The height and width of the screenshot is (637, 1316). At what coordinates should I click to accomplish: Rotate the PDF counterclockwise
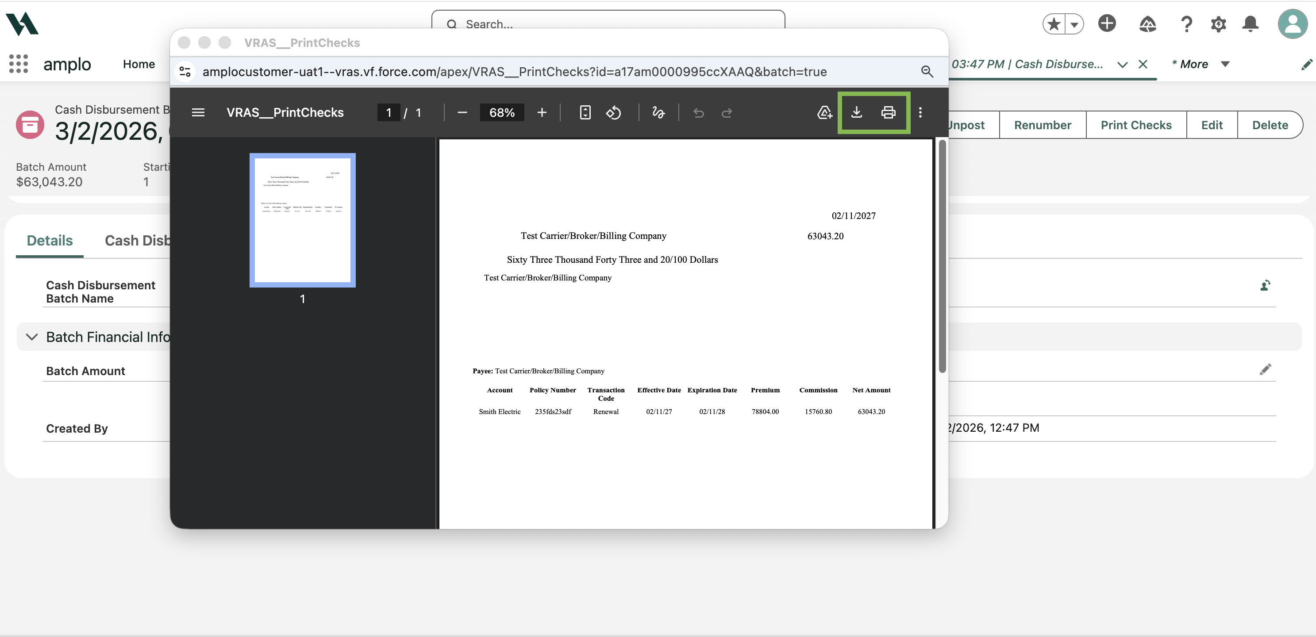[x=613, y=112]
